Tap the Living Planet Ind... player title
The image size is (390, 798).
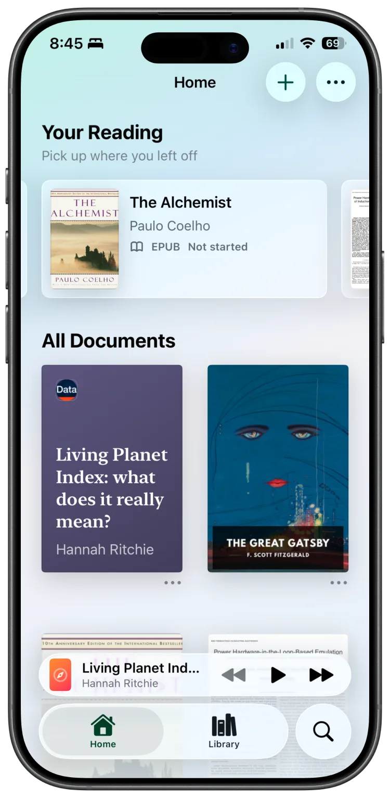(141, 668)
